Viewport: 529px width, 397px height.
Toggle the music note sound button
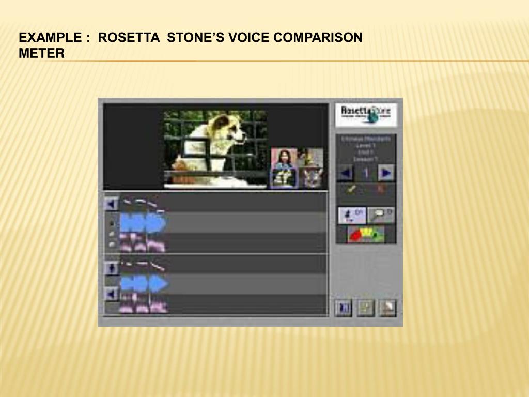click(352, 216)
